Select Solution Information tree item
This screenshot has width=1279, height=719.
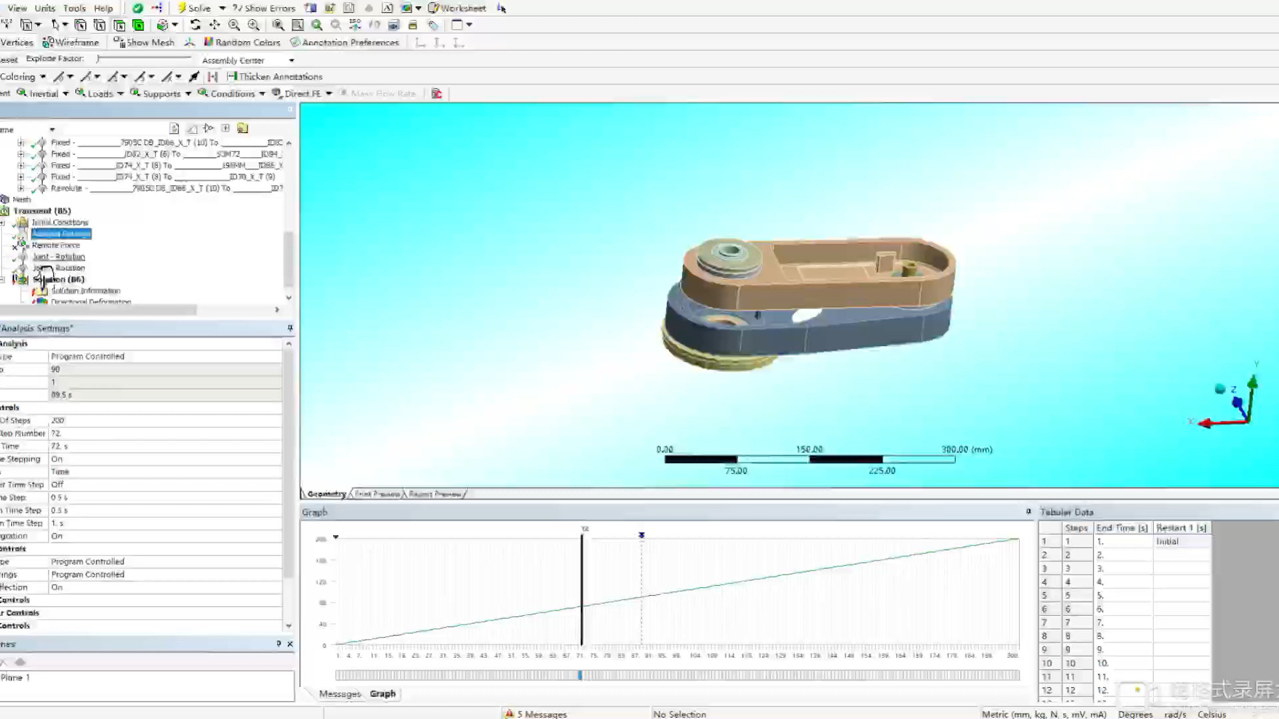[x=85, y=291]
